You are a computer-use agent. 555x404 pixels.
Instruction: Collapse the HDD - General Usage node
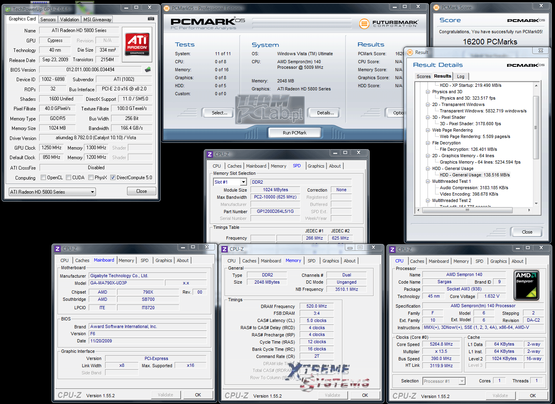pyautogui.click(x=428, y=168)
